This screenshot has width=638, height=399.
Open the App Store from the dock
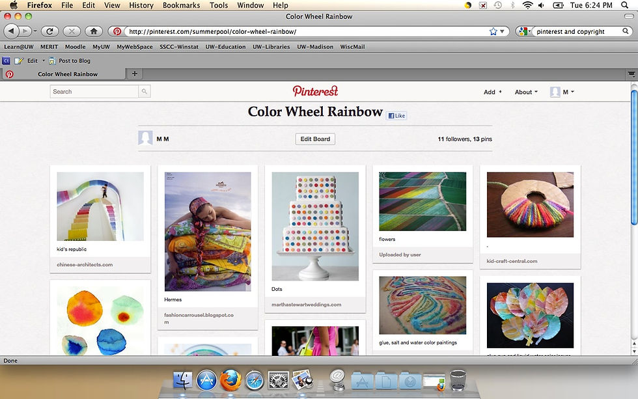pos(207,381)
